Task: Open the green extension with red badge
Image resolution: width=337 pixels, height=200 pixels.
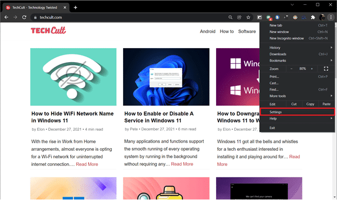Action: point(268,18)
